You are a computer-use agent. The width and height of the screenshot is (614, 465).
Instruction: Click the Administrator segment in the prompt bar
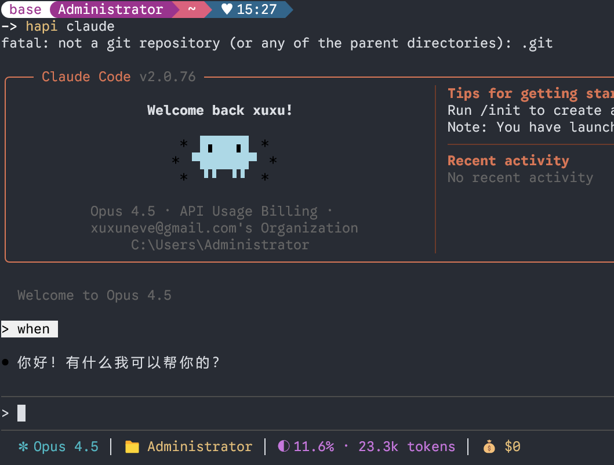tap(110, 9)
